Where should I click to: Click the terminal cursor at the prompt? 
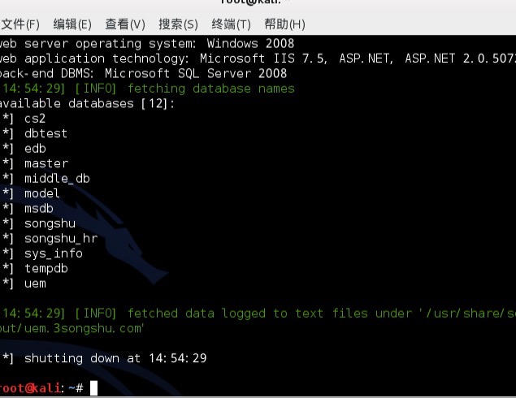click(x=93, y=387)
